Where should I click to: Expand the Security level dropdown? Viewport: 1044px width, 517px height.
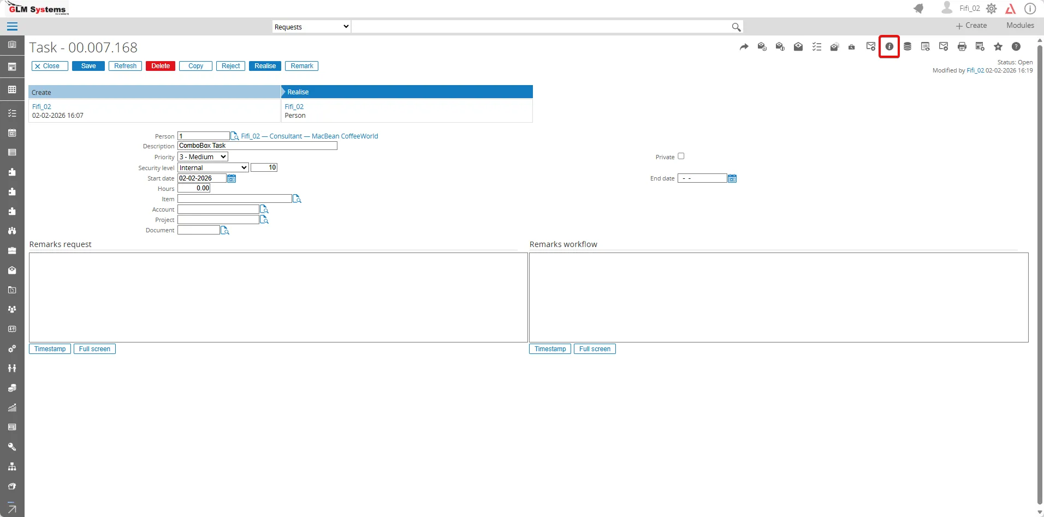(x=213, y=167)
